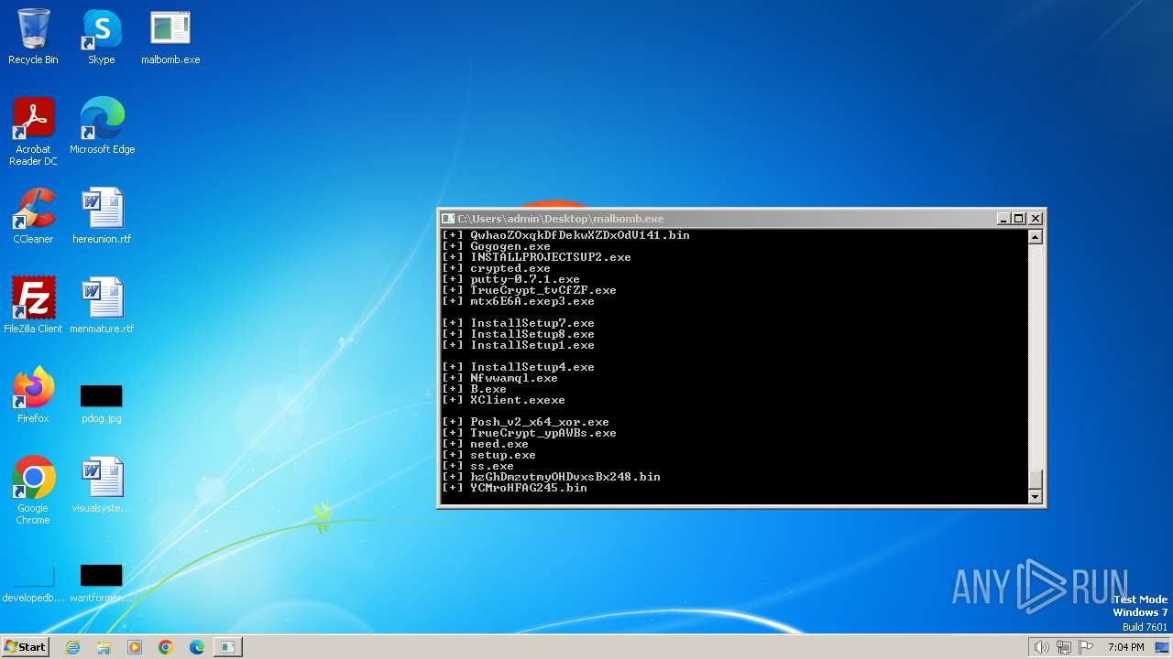The width and height of the screenshot is (1173, 659).
Task: Open console system menu icon in title bar
Action: pyautogui.click(x=448, y=219)
